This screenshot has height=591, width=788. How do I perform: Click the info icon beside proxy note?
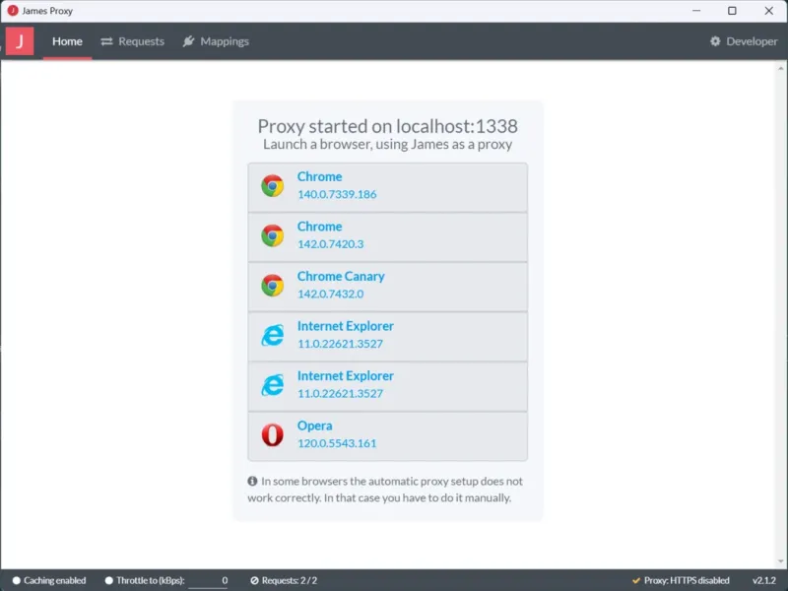(x=252, y=481)
